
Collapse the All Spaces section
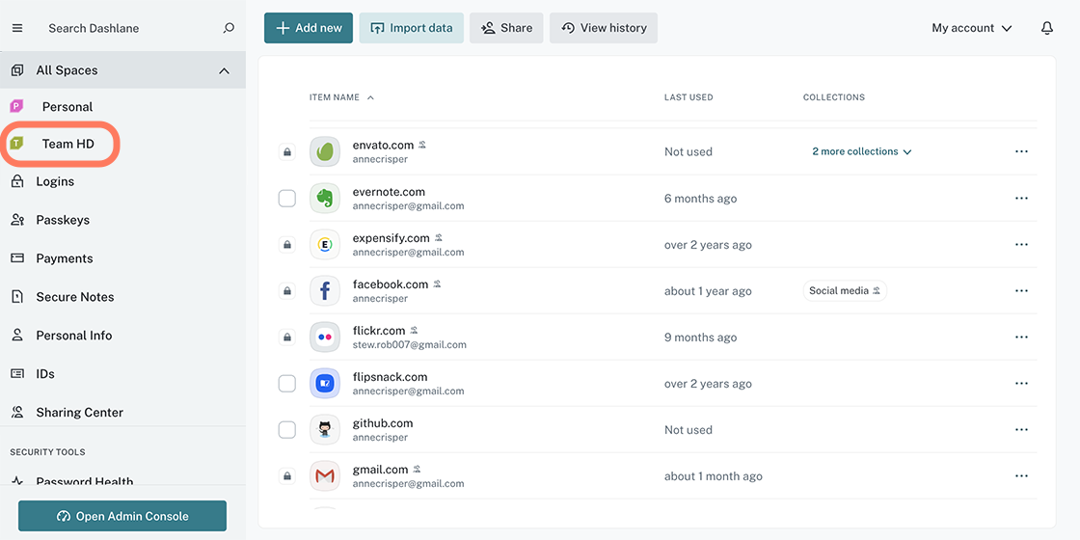coord(224,70)
